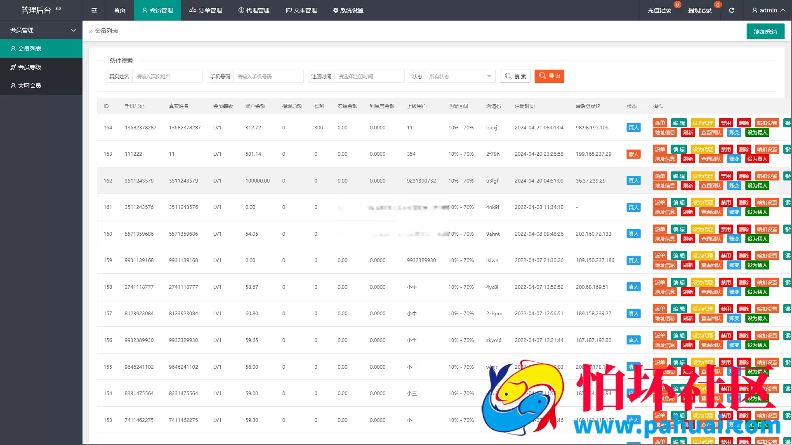Collapse the 会员管理 sidebar group

41,30
